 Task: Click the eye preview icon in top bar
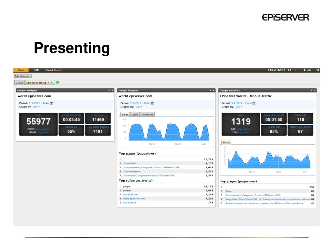(x=289, y=70)
